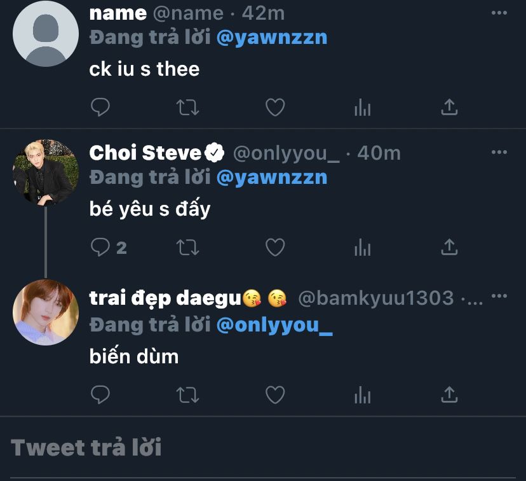Share the "ck iu s thee" tweet
Image resolution: width=526 pixels, height=481 pixels.
tap(449, 107)
